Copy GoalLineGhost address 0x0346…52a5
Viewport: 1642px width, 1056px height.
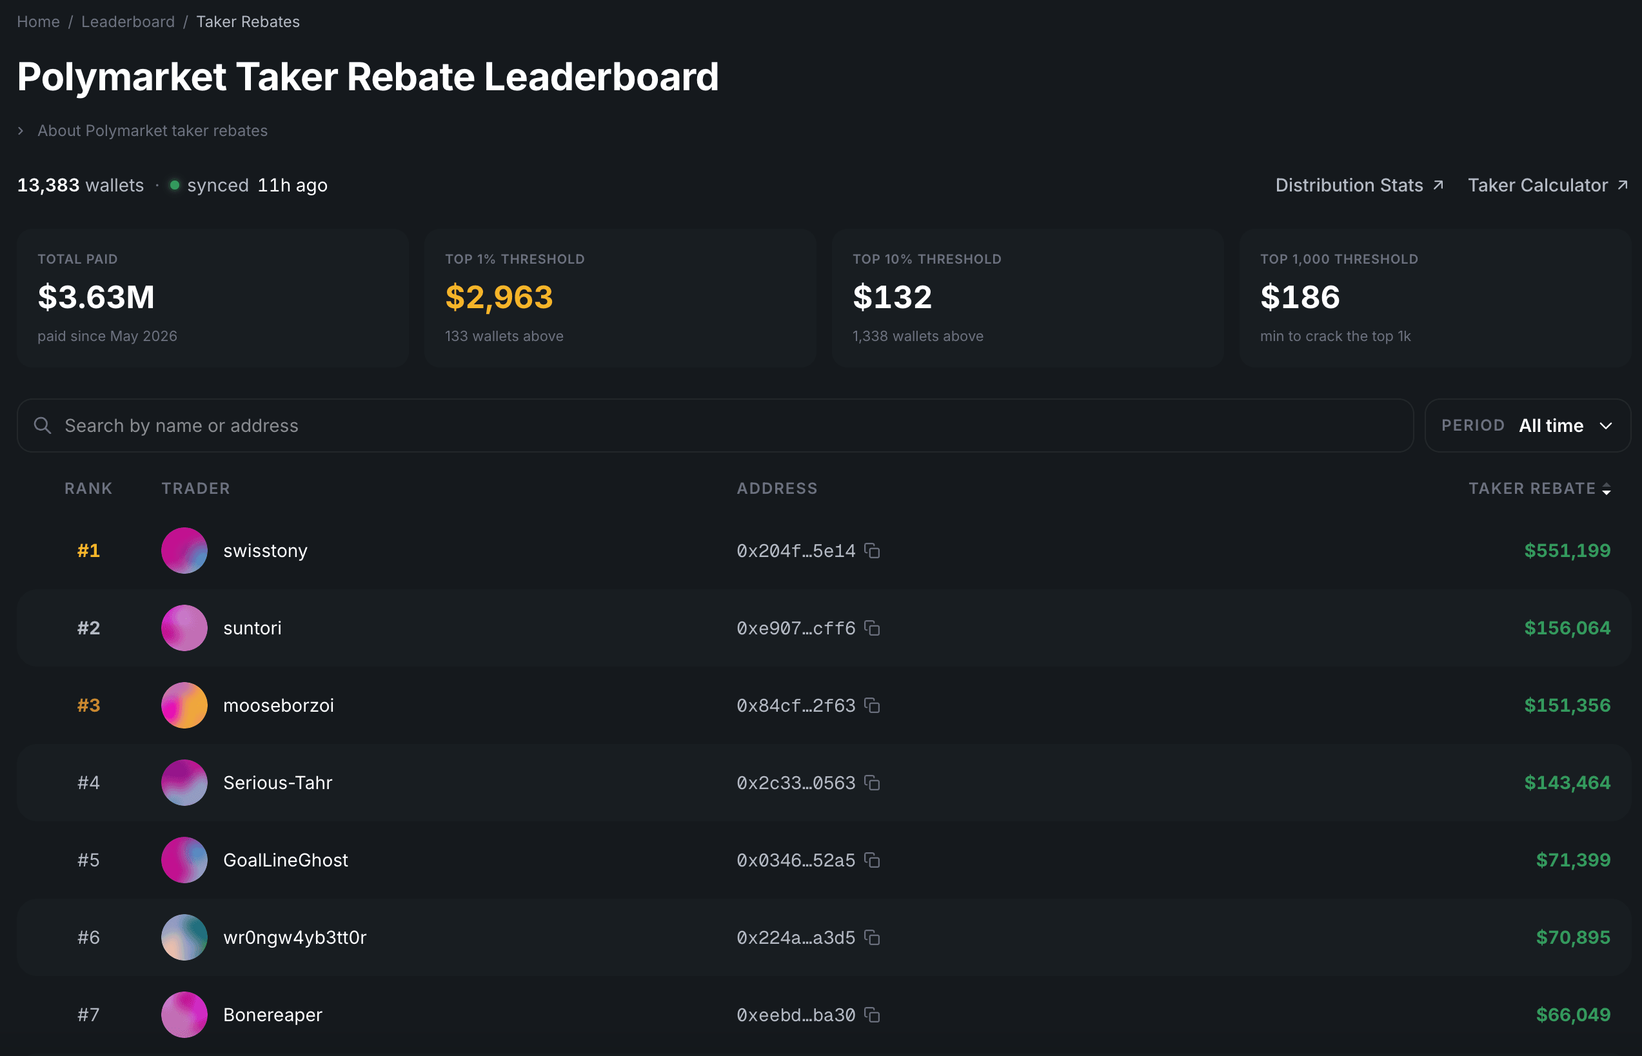pos(872,861)
